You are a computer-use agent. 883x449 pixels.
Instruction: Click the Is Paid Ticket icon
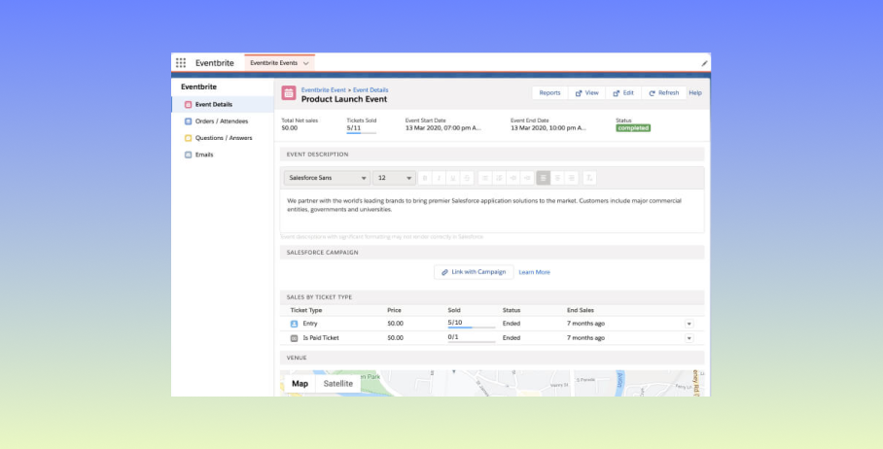[294, 339]
